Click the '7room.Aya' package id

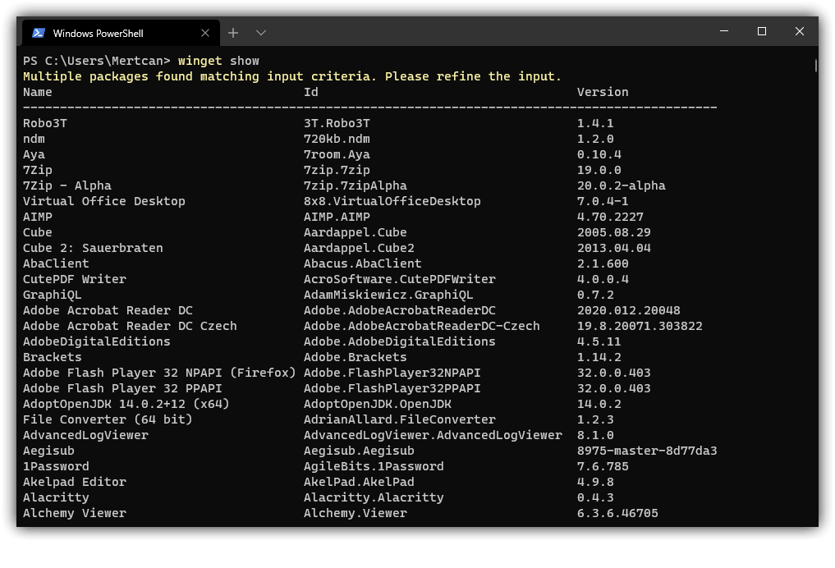click(337, 154)
